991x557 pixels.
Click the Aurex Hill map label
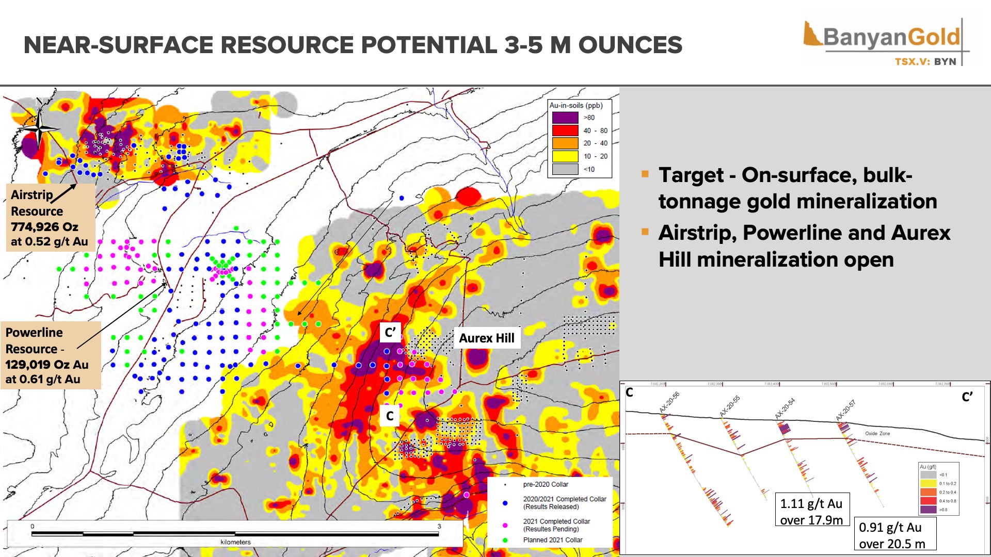(487, 338)
